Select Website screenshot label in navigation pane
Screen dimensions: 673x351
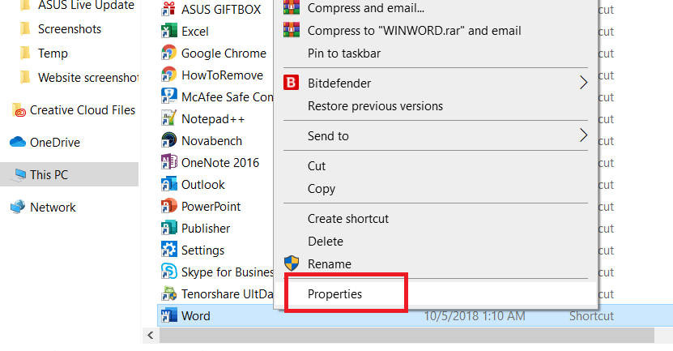point(88,77)
